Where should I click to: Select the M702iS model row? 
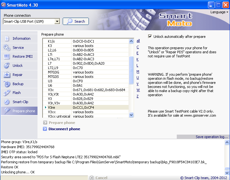click(x=86, y=77)
